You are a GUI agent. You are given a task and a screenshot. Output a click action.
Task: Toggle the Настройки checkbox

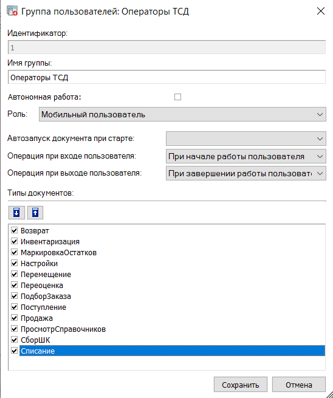click(14, 263)
